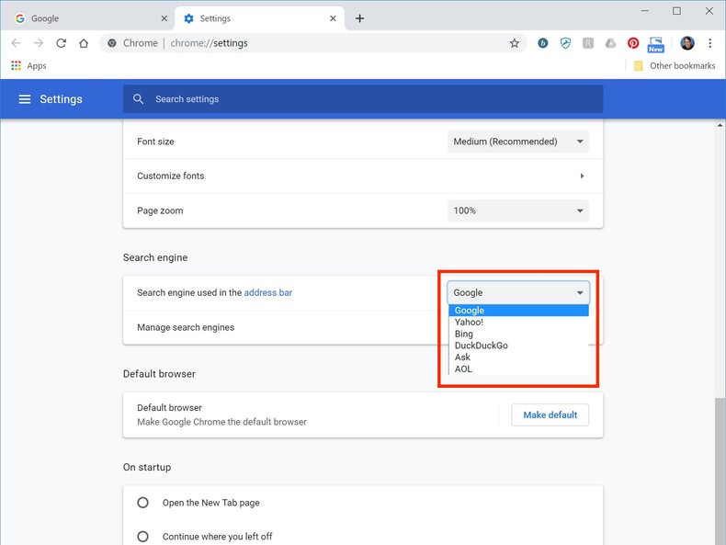Click the browser back arrow
Screen dimensions: 726x545
pyautogui.click(x=16, y=43)
